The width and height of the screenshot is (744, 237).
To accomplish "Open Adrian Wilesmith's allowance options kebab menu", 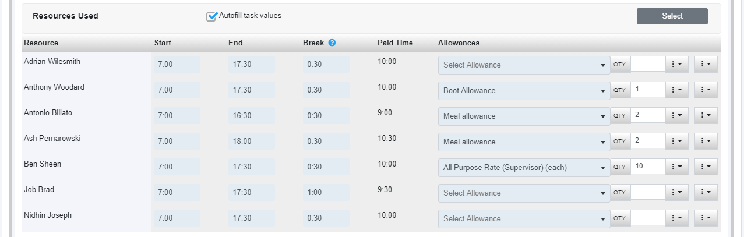I will point(677,65).
